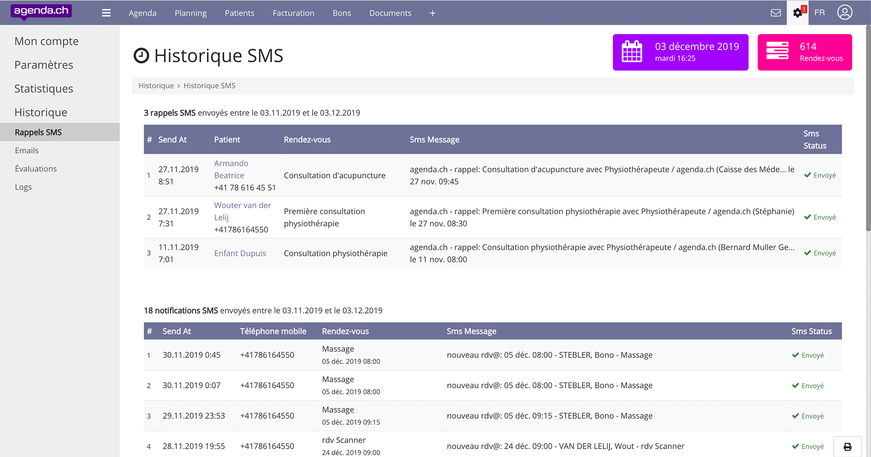Click the Historique breadcrumb link
The height and width of the screenshot is (457, 871).
point(156,86)
